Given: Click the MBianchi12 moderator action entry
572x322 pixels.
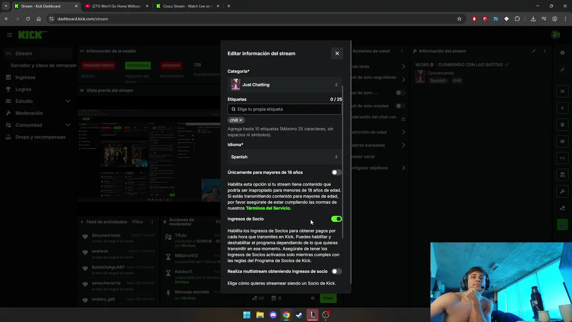Looking at the screenshot, I should 192,258.
